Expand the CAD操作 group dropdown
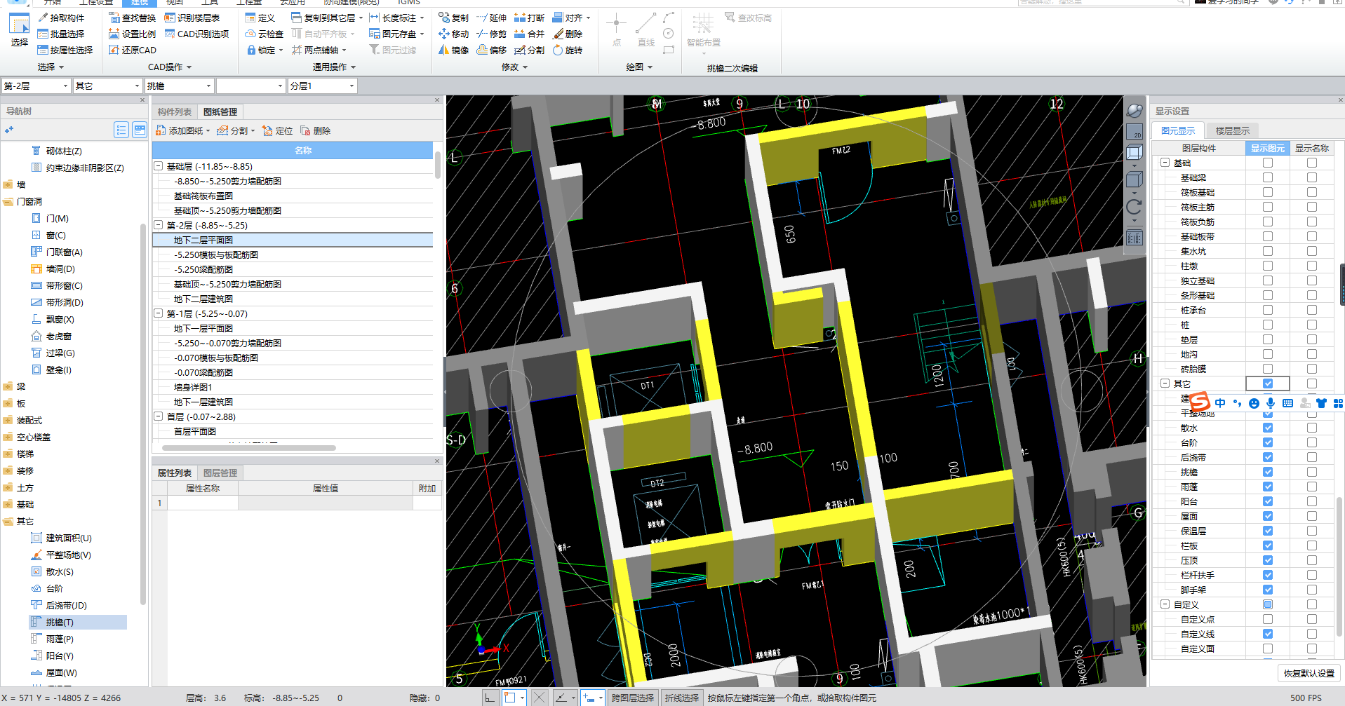This screenshot has height=706, width=1345. pyautogui.click(x=170, y=67)
